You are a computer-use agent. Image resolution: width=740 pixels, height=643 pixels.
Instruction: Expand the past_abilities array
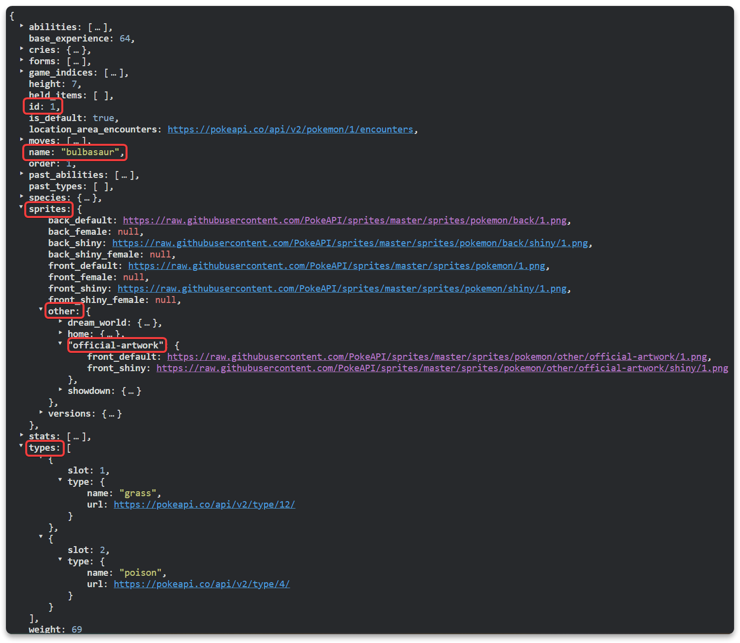[22, 174]
